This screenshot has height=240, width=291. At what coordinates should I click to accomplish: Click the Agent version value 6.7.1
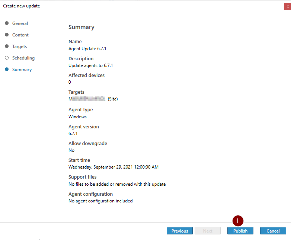pos(73,134)
